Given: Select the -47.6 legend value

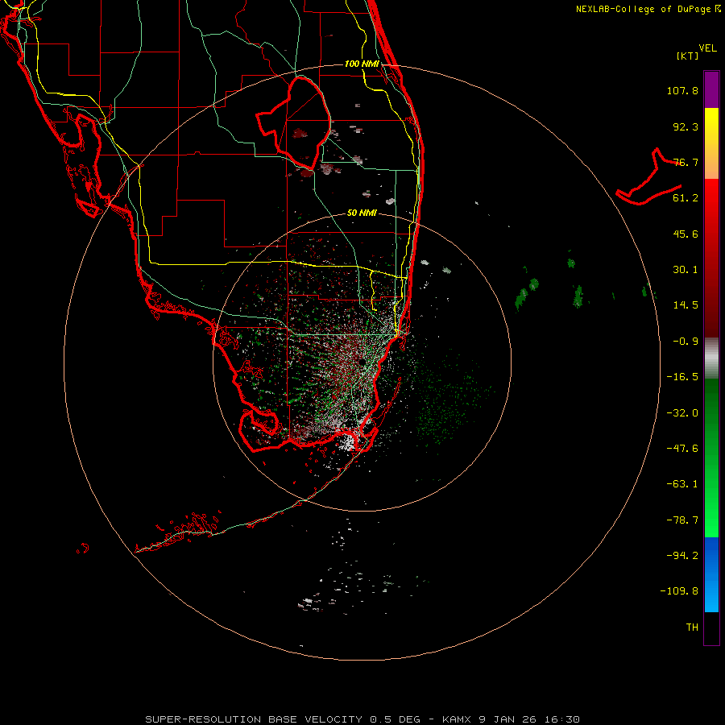Looking at the screenshot, I should 682,449.
